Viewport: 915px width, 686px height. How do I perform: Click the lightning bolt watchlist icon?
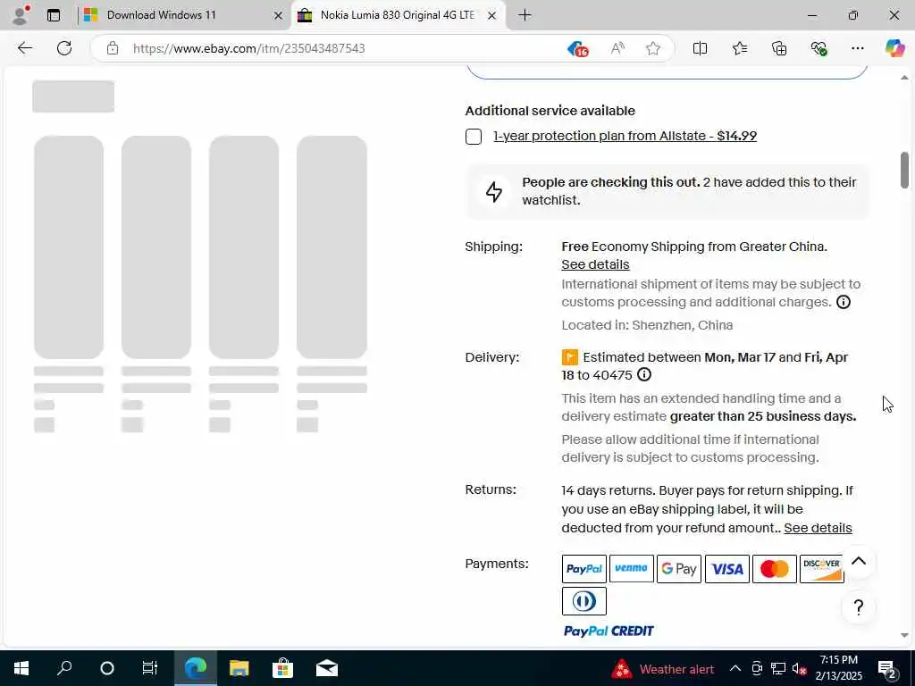tap(494, 191)
